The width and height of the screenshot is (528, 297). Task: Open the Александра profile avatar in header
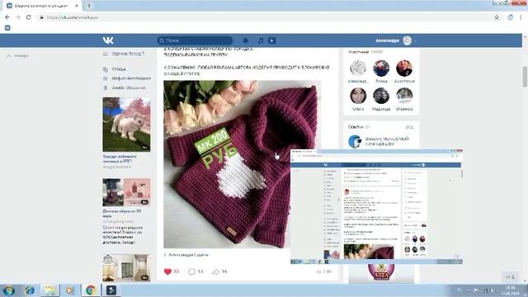[x=407, y=40]
